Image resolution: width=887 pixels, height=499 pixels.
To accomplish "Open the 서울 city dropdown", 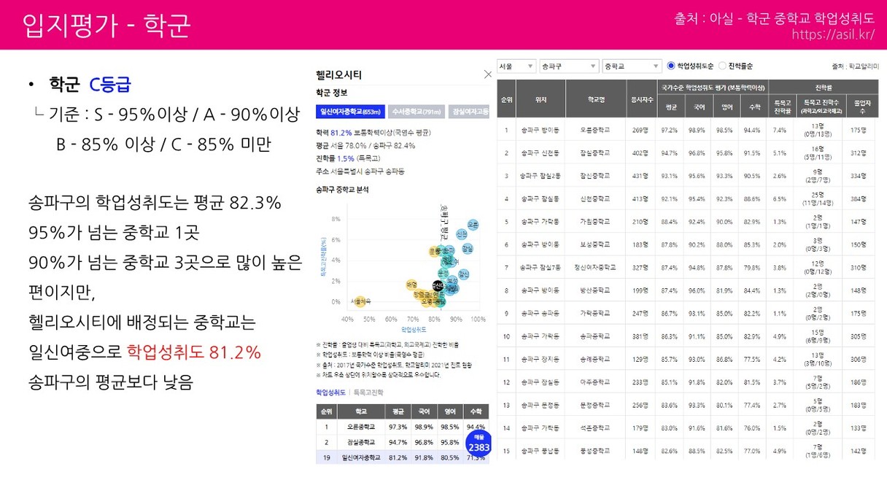I will coord(516,66).
